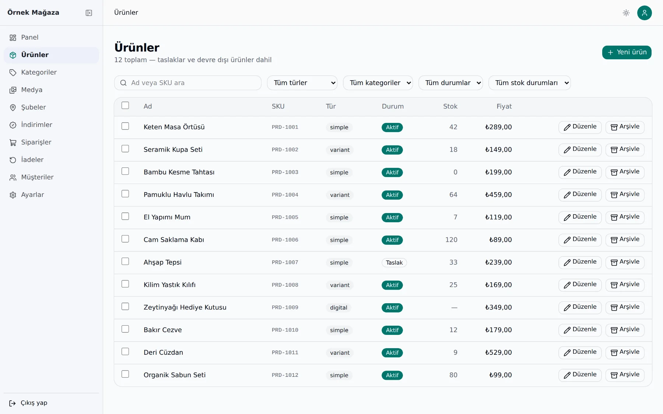Click the archive box icon for Seramik Kupa Seti

pos(614,150)
